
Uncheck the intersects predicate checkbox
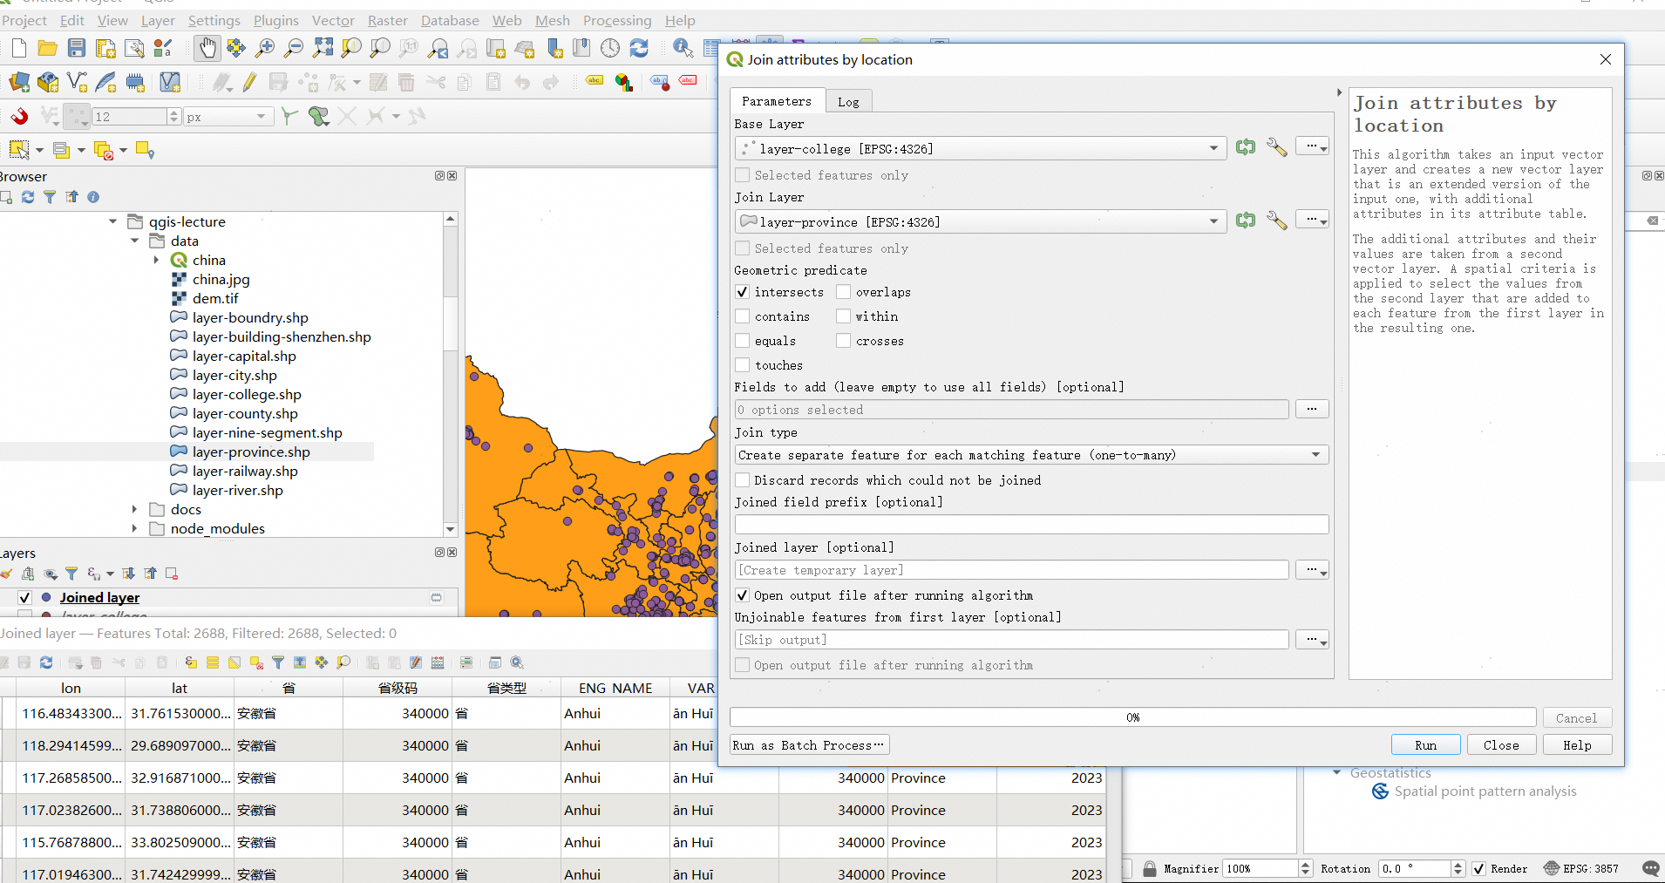(x=743, y=292)
